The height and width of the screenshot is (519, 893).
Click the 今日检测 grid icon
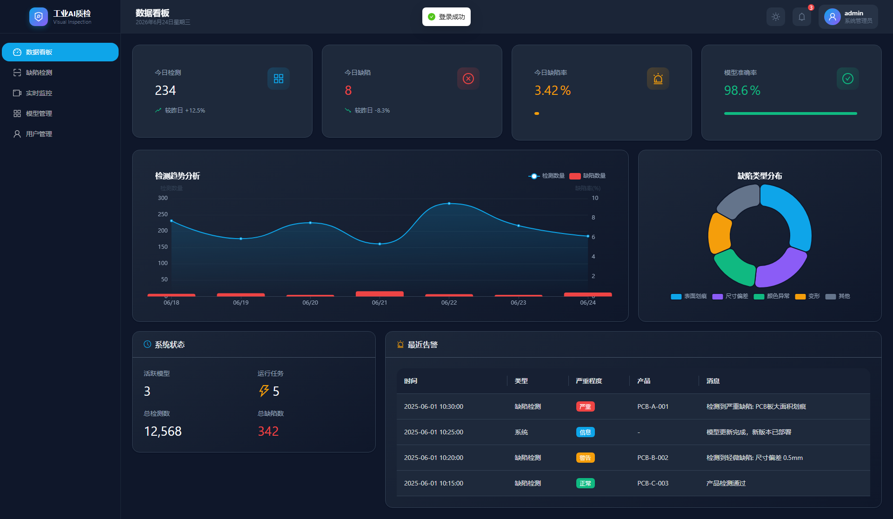coord(278,79)
